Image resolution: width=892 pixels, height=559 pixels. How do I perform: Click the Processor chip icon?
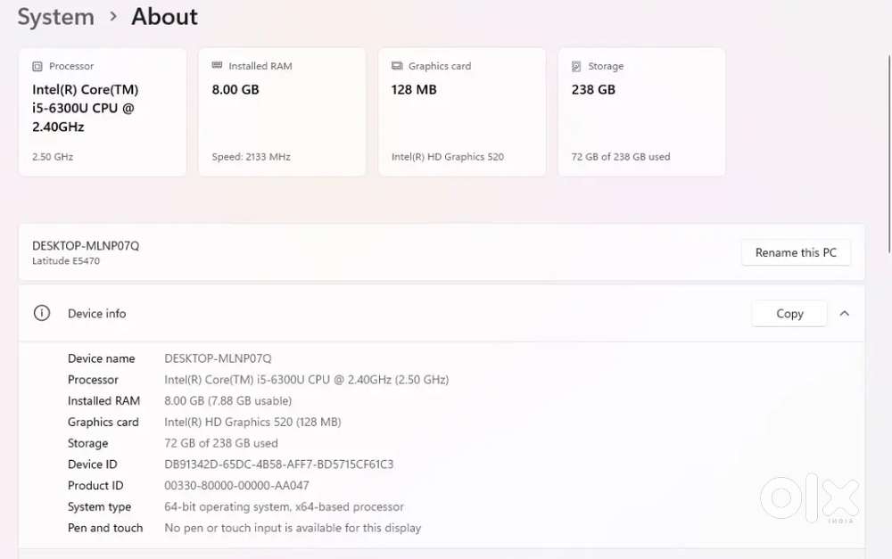(x=37, y=67)
